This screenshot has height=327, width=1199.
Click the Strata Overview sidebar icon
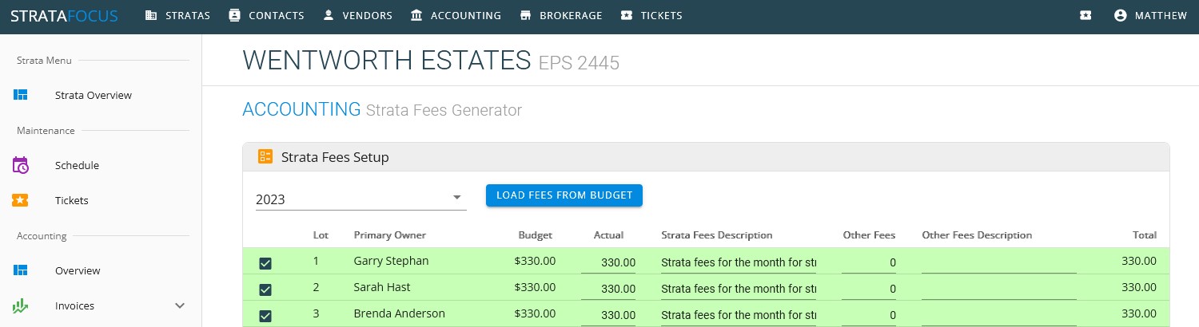[21, 96]
